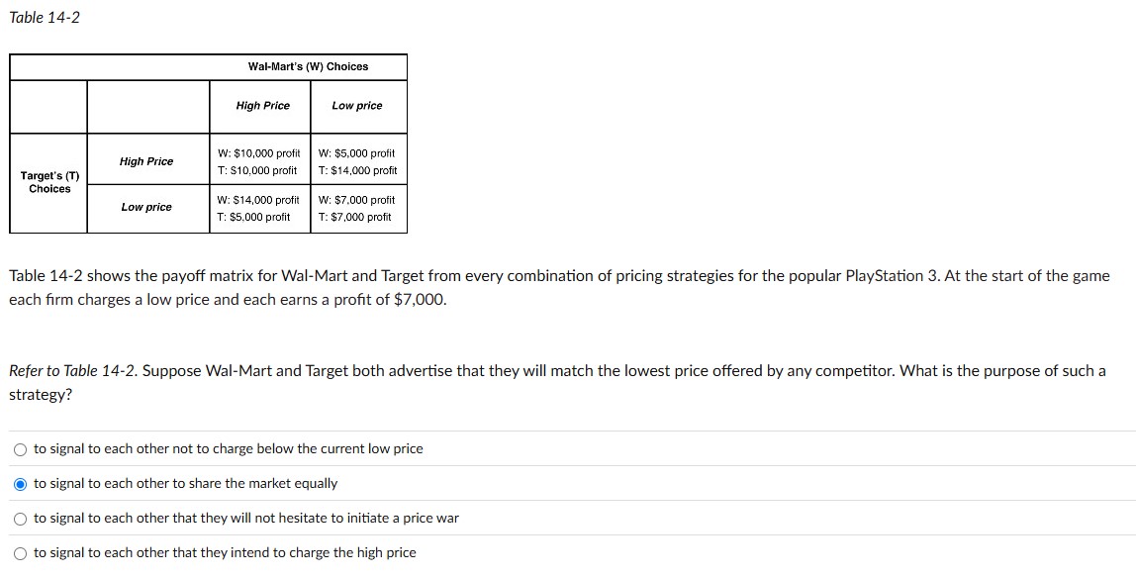Click the payoff cell with T: $14,000 profit
Screen dimensions: 1136x578
(357, 169)
